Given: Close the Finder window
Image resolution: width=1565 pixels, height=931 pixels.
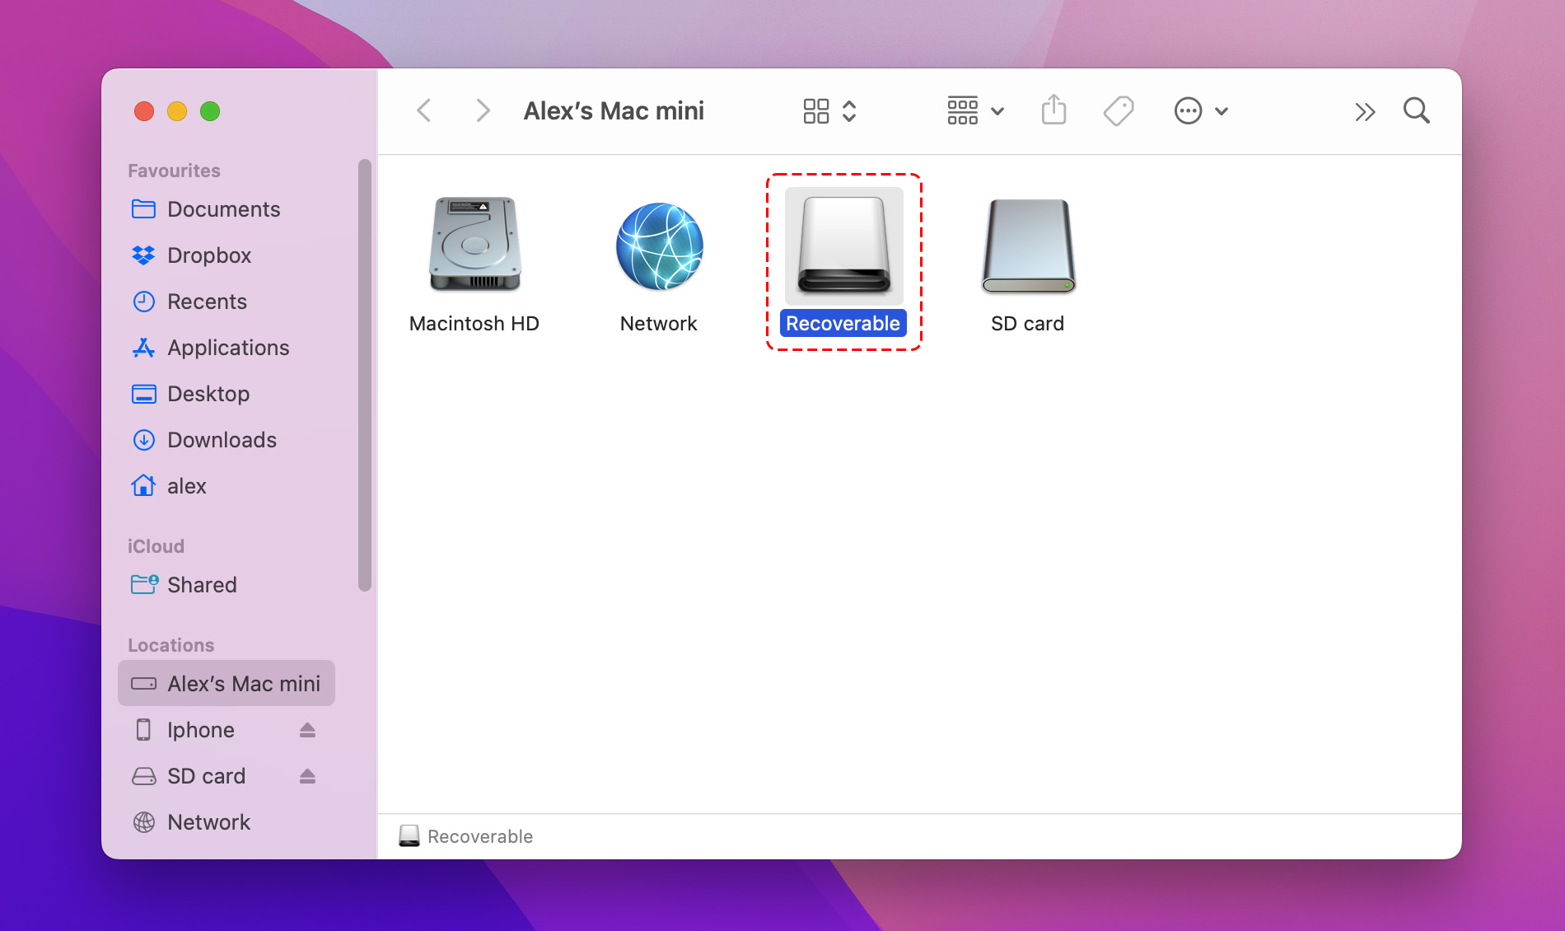Looking at the screenshot, I should [144, 111].
